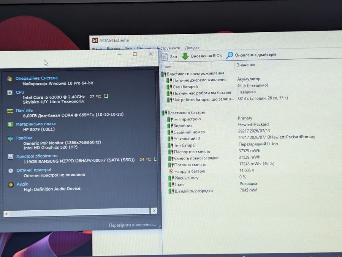Screen dimensions: 342x257
Task: Open the CPU section link
Action: [20, 92]
